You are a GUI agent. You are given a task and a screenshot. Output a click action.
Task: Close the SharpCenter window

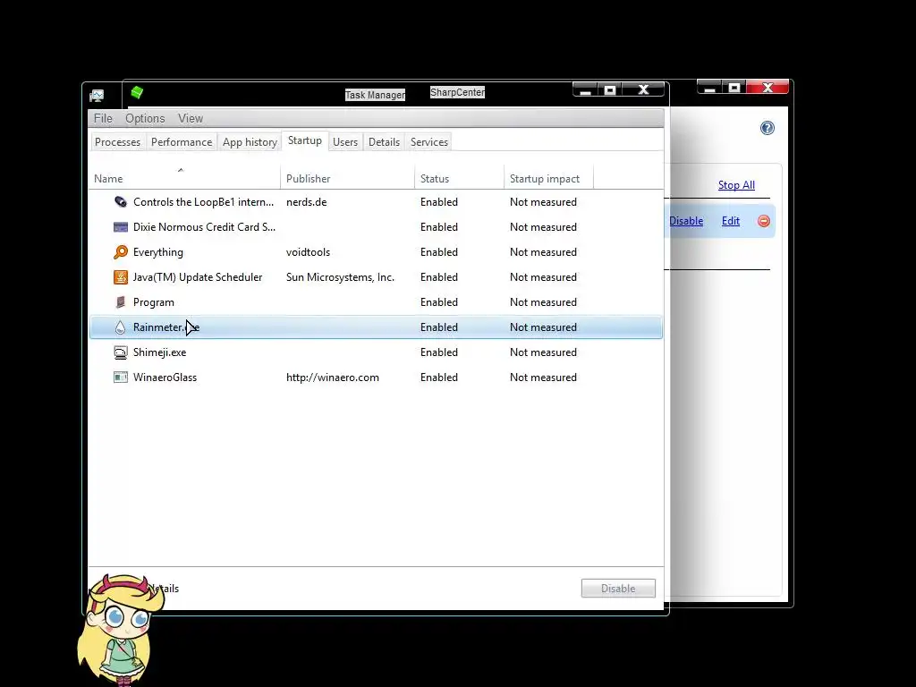click(768, 88)
